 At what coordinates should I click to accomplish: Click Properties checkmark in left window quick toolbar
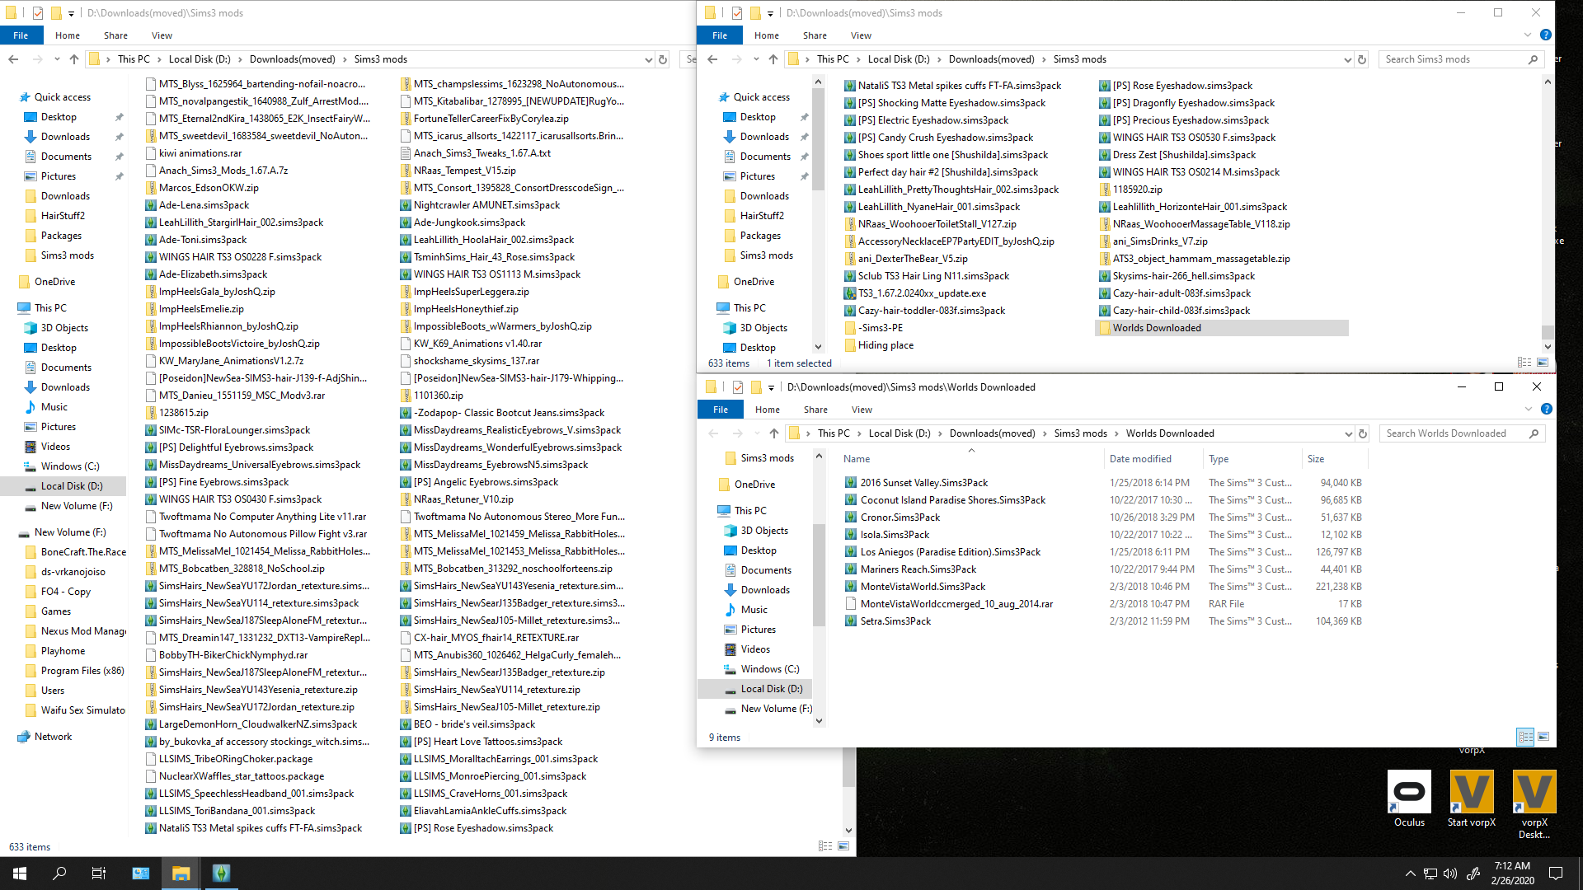tap(38, 13)
